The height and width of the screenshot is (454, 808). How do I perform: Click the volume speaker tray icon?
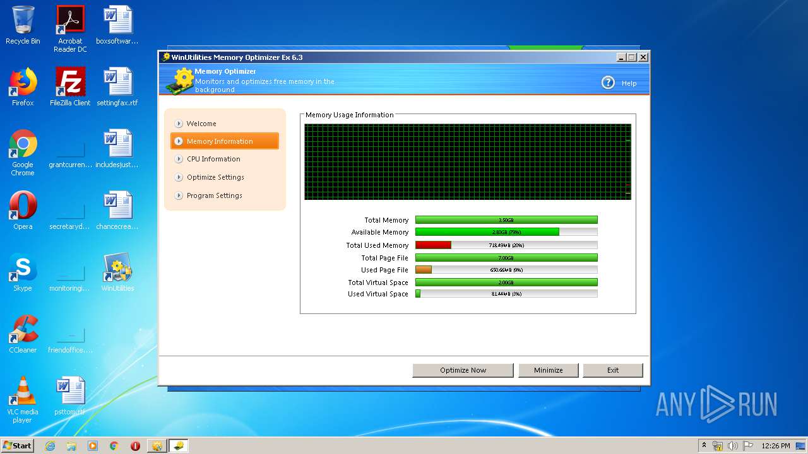coord(733,446)
